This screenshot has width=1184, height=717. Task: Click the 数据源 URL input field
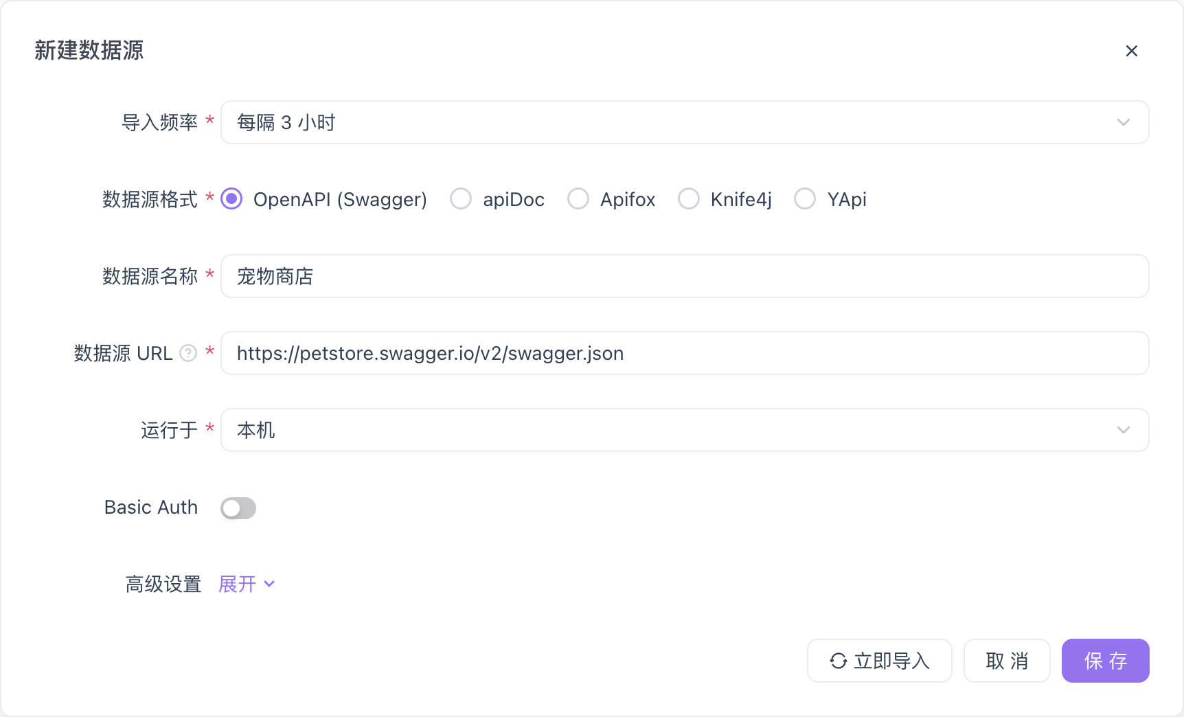[x=685, y=353]
